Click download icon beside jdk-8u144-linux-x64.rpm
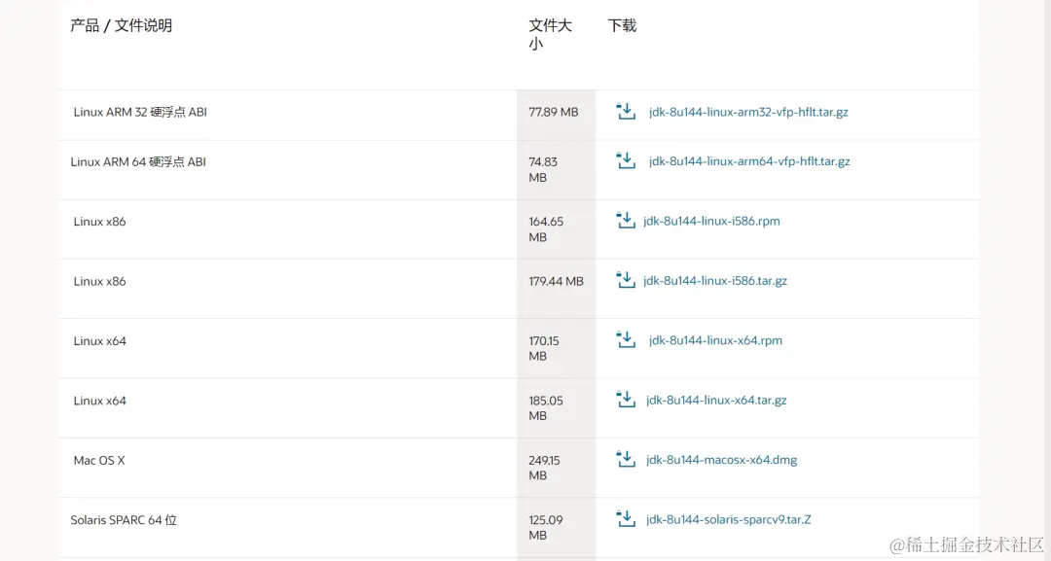The width and height of the screenshot is (1051, 561). [626, 339]
